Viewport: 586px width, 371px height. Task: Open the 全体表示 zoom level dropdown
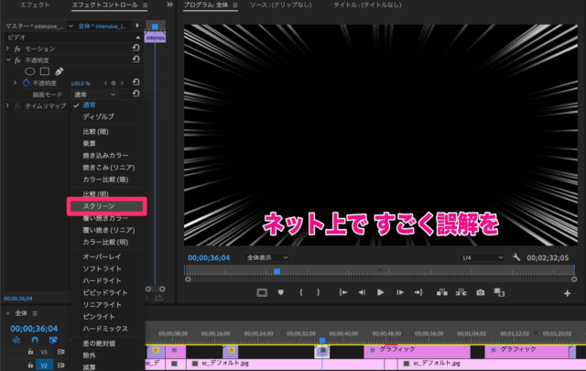267,258
